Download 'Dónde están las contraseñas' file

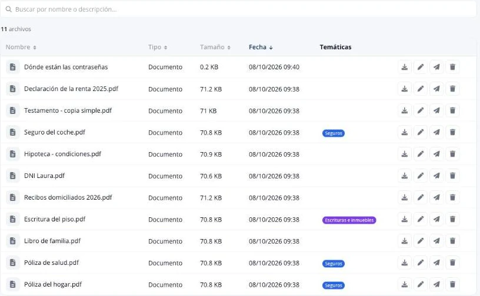click(x=404, y=67)
